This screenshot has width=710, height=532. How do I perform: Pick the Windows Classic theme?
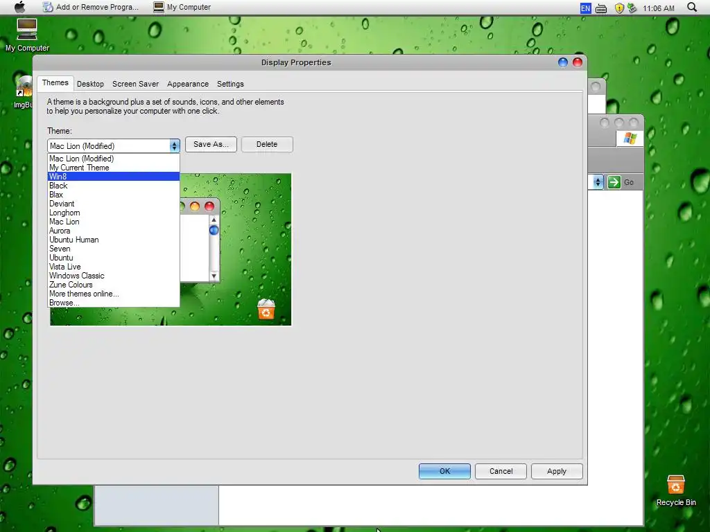[x=113, y=276]
